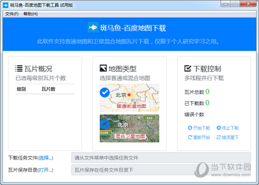Click the 瓦片总数 count label
This screenshot has height=185, width=259.
(x=194, y=92)
